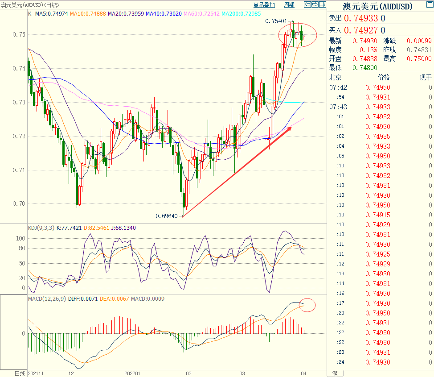Click the KDJ(9,3,3) indicator title

(x=41, y=228)
